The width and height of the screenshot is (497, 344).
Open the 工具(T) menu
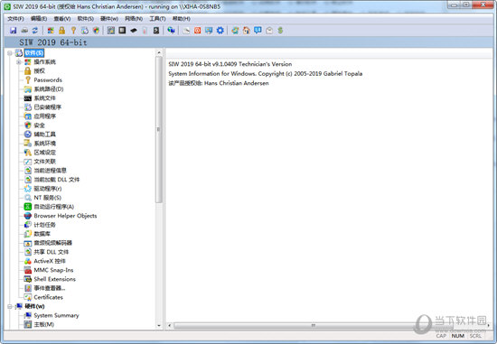(x=157, y=19)
